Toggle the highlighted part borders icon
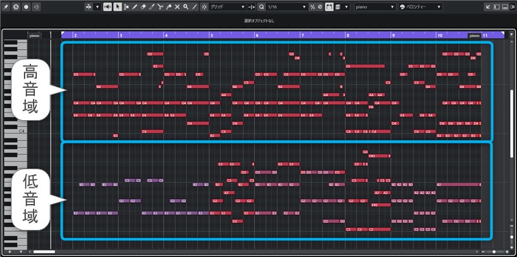The width and height of the screenshot is (517, 257). tap(329, 7)
